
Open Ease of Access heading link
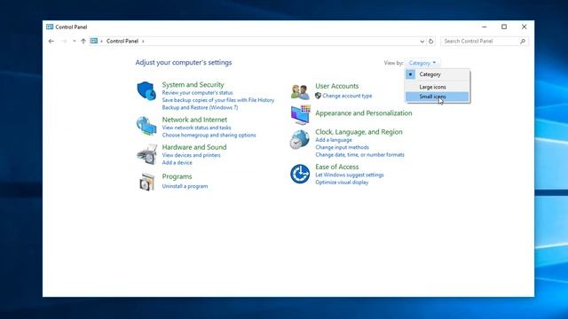[x=337, y=167]
